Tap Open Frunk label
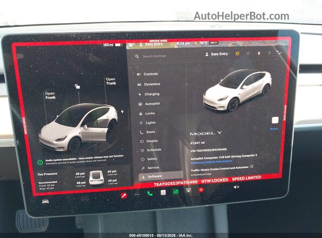Screen dimensions: 322x238 [50, 95]
